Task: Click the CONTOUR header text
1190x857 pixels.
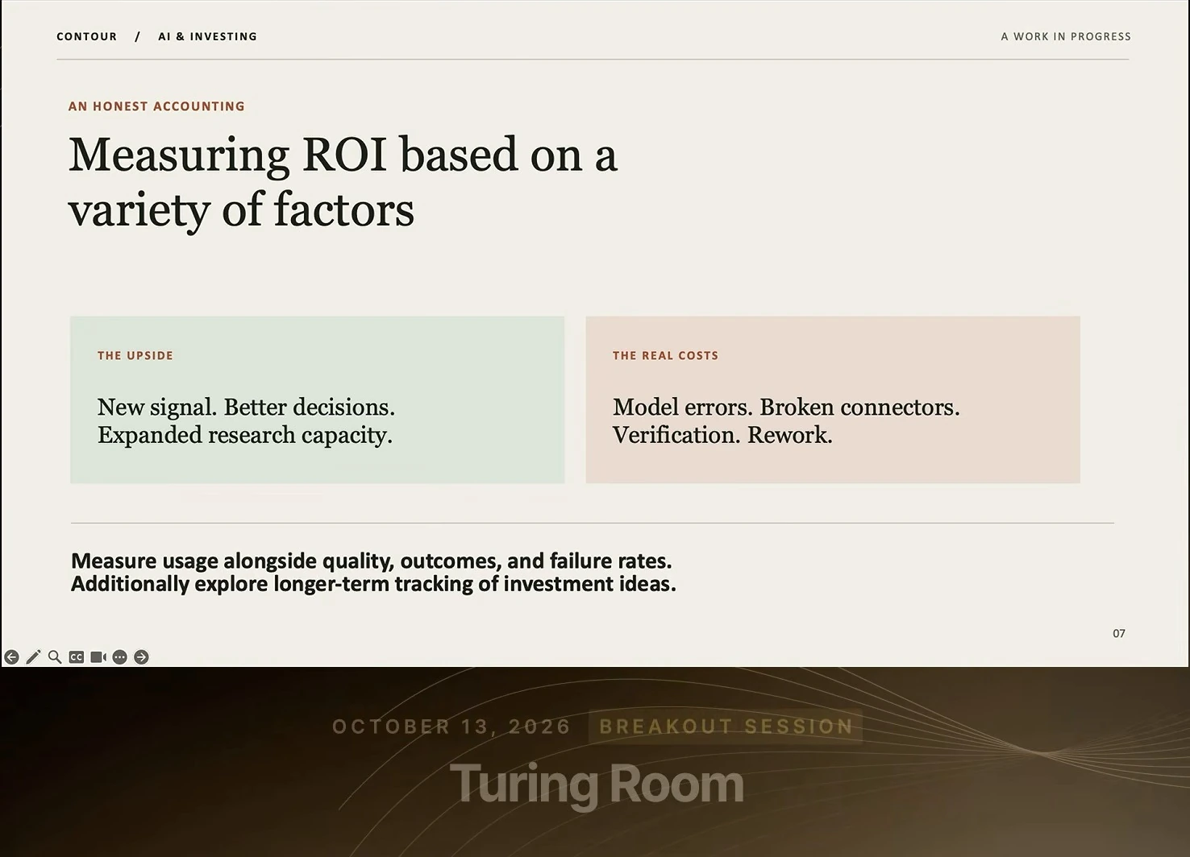Action: (x=87, y=36)
